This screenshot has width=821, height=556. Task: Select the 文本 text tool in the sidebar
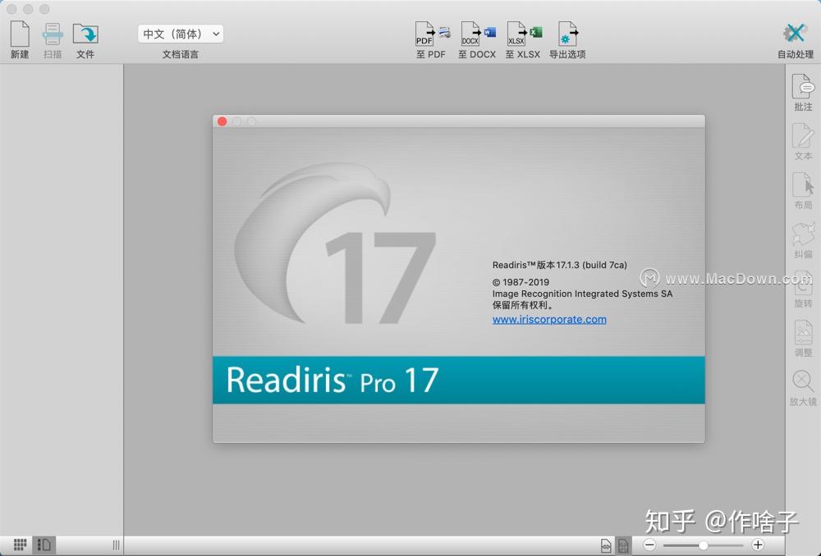coord(802,139)
